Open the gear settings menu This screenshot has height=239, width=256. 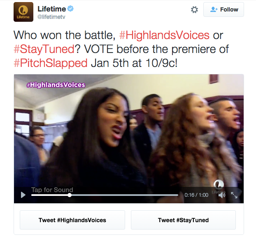(x=194, y=9)
